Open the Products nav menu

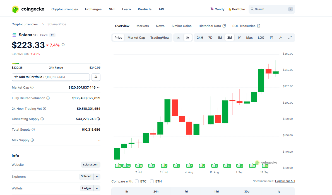click(145, 9)
